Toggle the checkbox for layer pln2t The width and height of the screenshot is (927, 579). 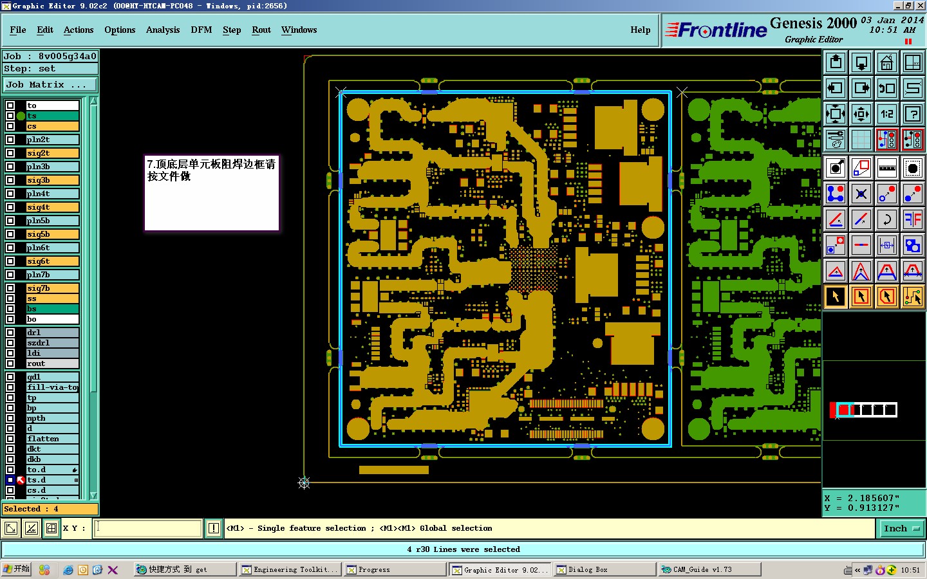coord(10,140)
